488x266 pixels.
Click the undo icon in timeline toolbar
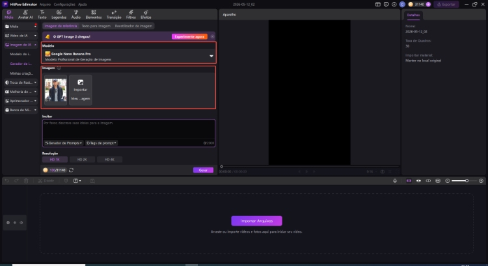(7, 181)
